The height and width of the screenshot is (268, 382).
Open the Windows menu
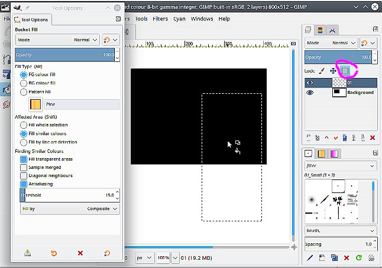coord(202,19)
